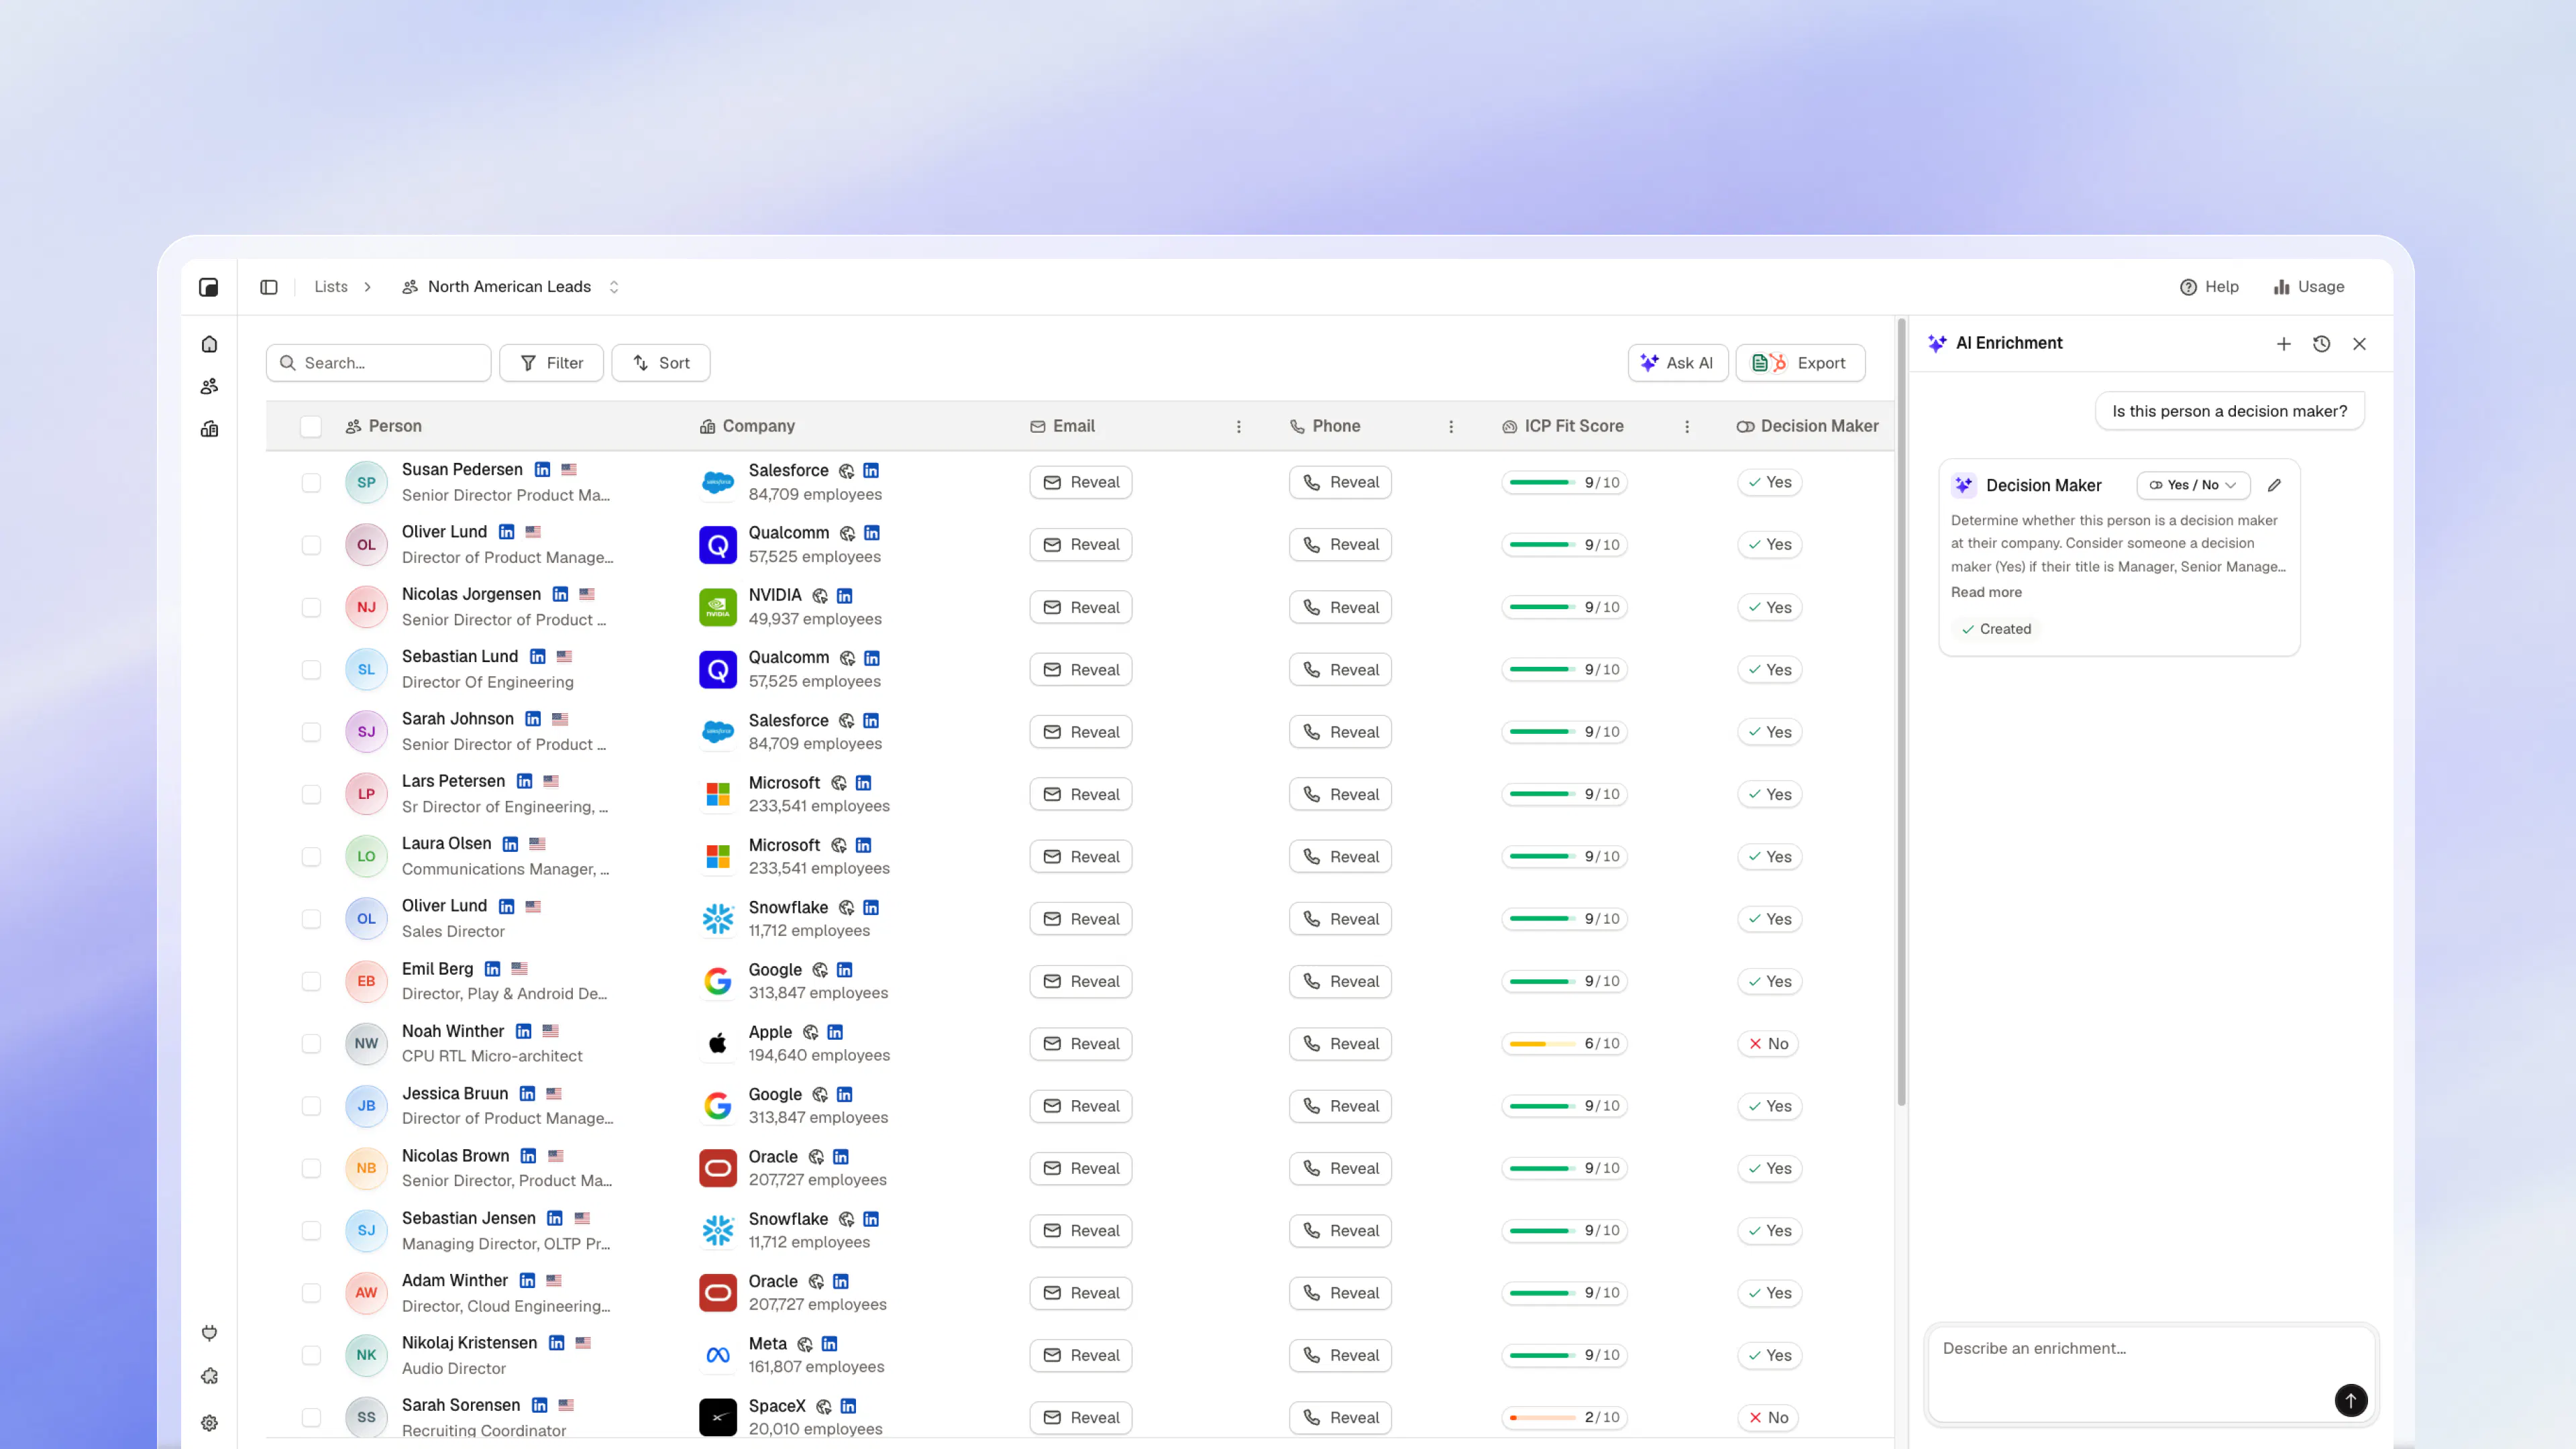Click the SpaceX company logo
Screen dimensions: 2576x1449
click(718, 1418)
